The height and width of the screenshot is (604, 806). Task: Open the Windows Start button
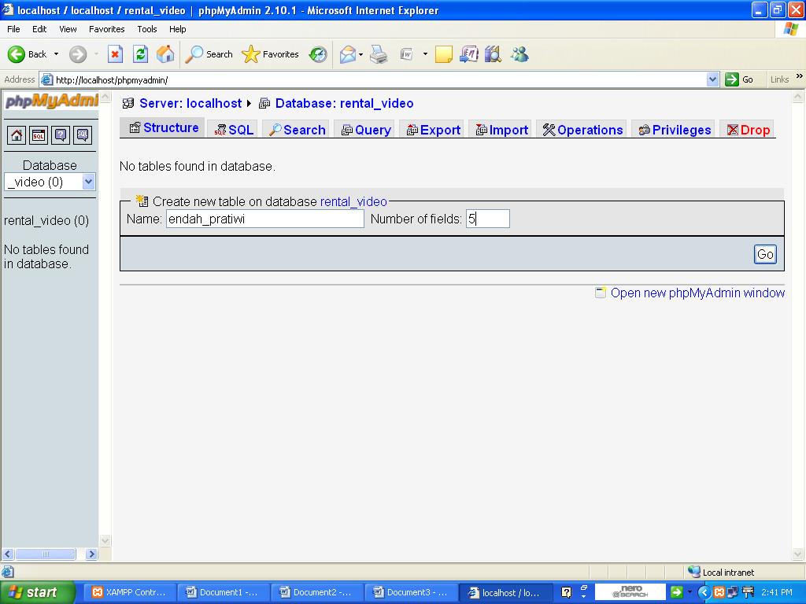37,592
